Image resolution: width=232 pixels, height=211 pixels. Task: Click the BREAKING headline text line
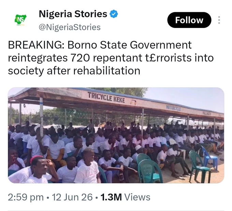coord(100,45)
